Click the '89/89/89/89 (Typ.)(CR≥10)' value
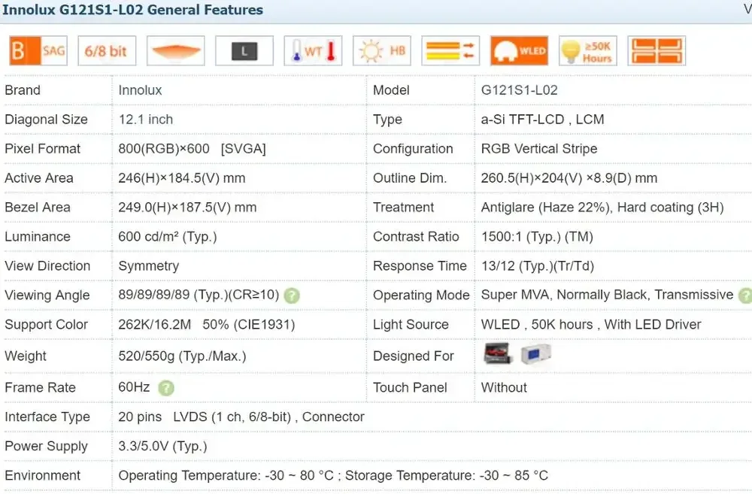Image resolution: width=752 pixels, height=494 pixels. tap(199, 295)
